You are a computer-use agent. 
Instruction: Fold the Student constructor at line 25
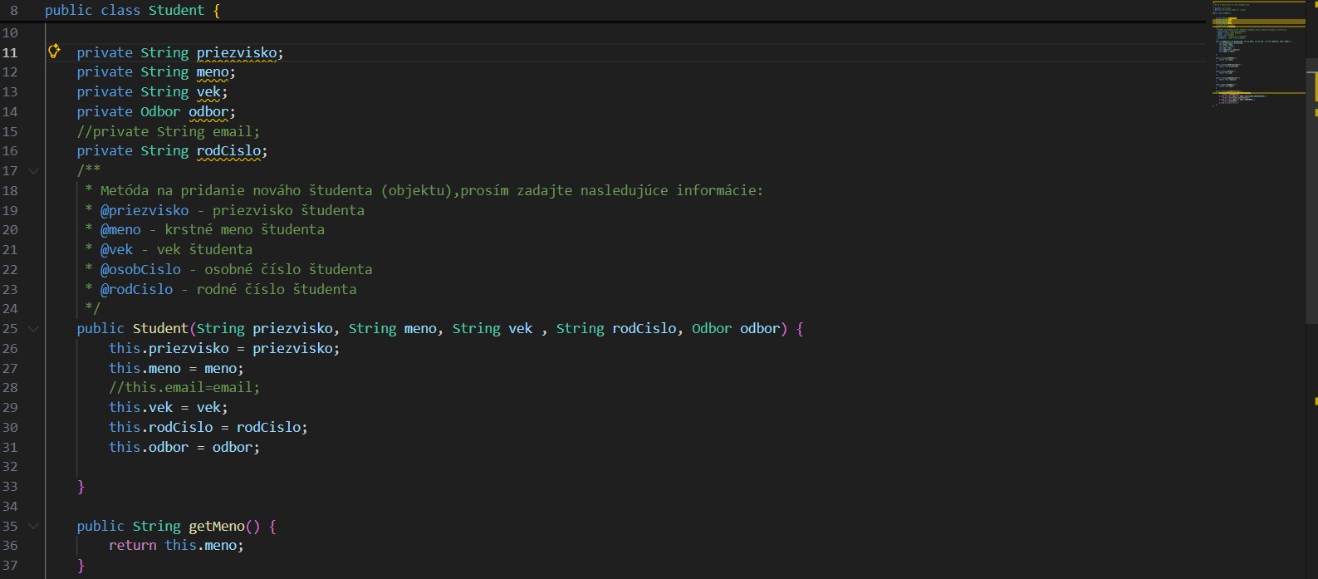click(33, 329)
